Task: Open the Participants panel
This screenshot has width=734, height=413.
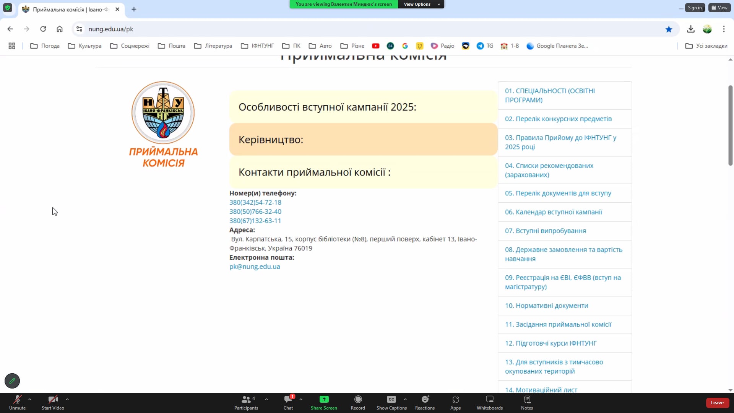Action: pos(246,403)
